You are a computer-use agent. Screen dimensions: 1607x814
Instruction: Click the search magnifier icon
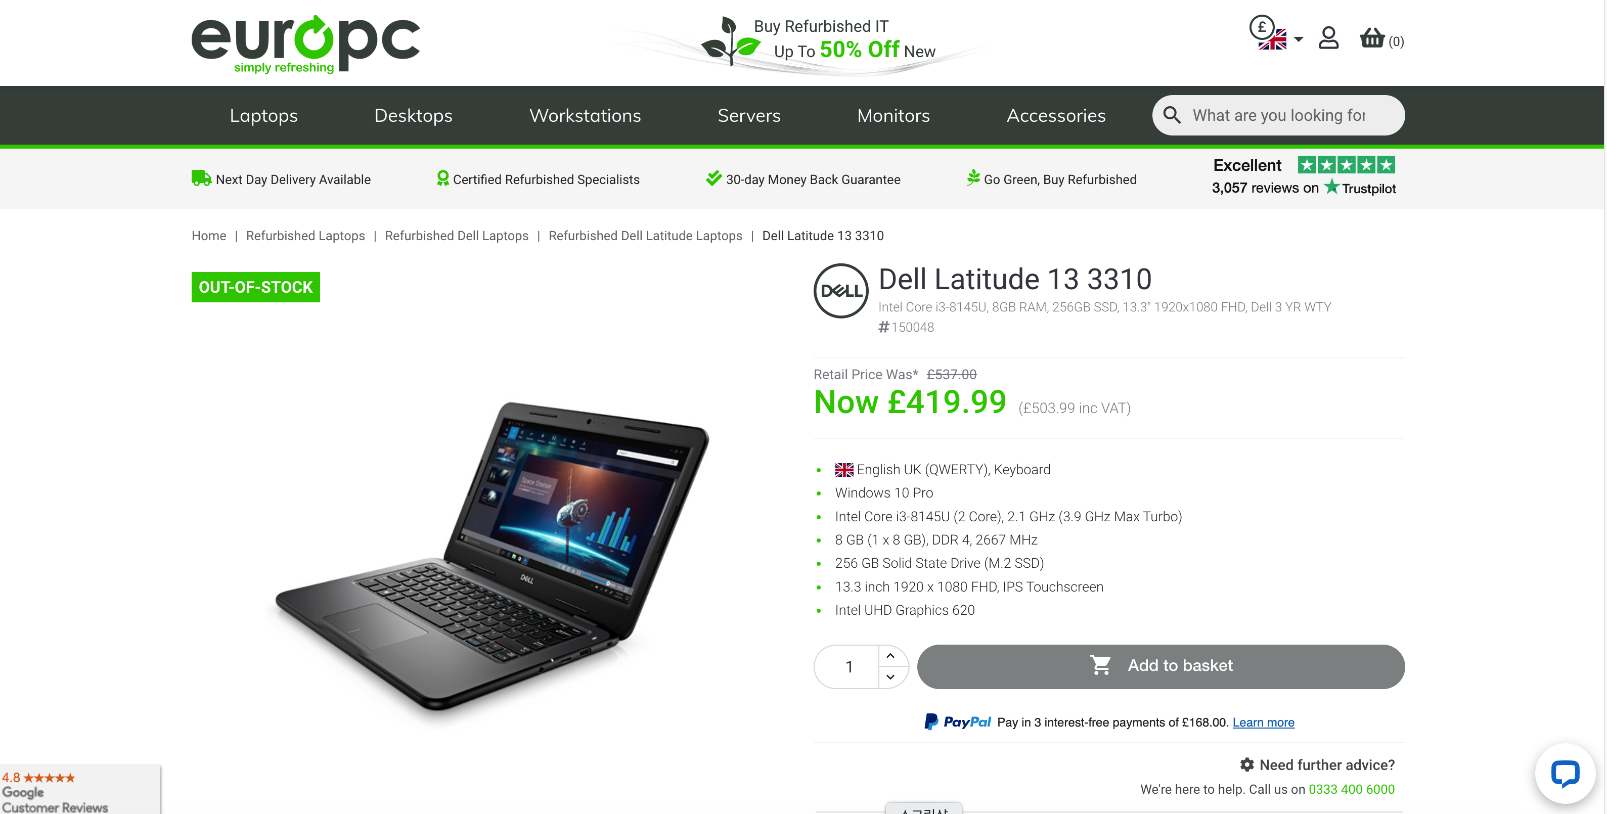pos(1172,115)
